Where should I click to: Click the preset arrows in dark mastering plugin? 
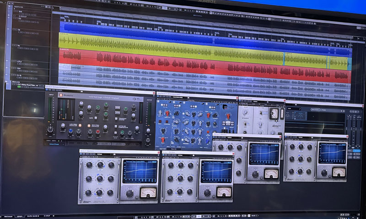[x=342, y=111]
